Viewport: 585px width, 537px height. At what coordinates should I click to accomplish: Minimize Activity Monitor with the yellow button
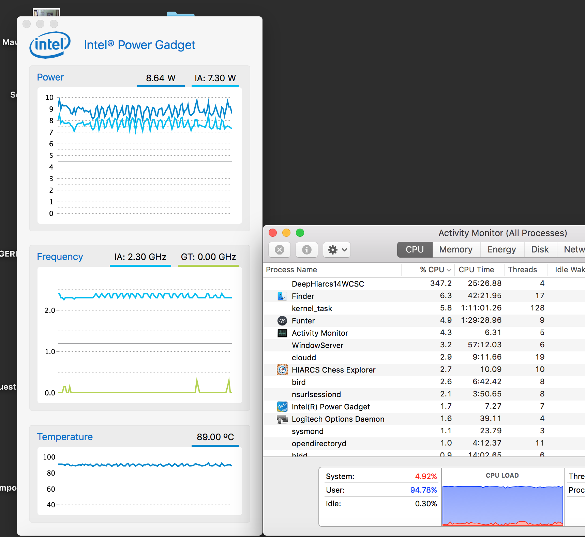(286, 233)
